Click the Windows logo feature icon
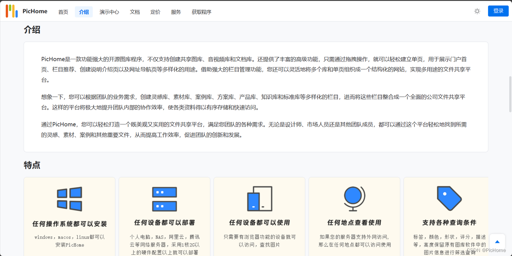 (x=70, y=199)
